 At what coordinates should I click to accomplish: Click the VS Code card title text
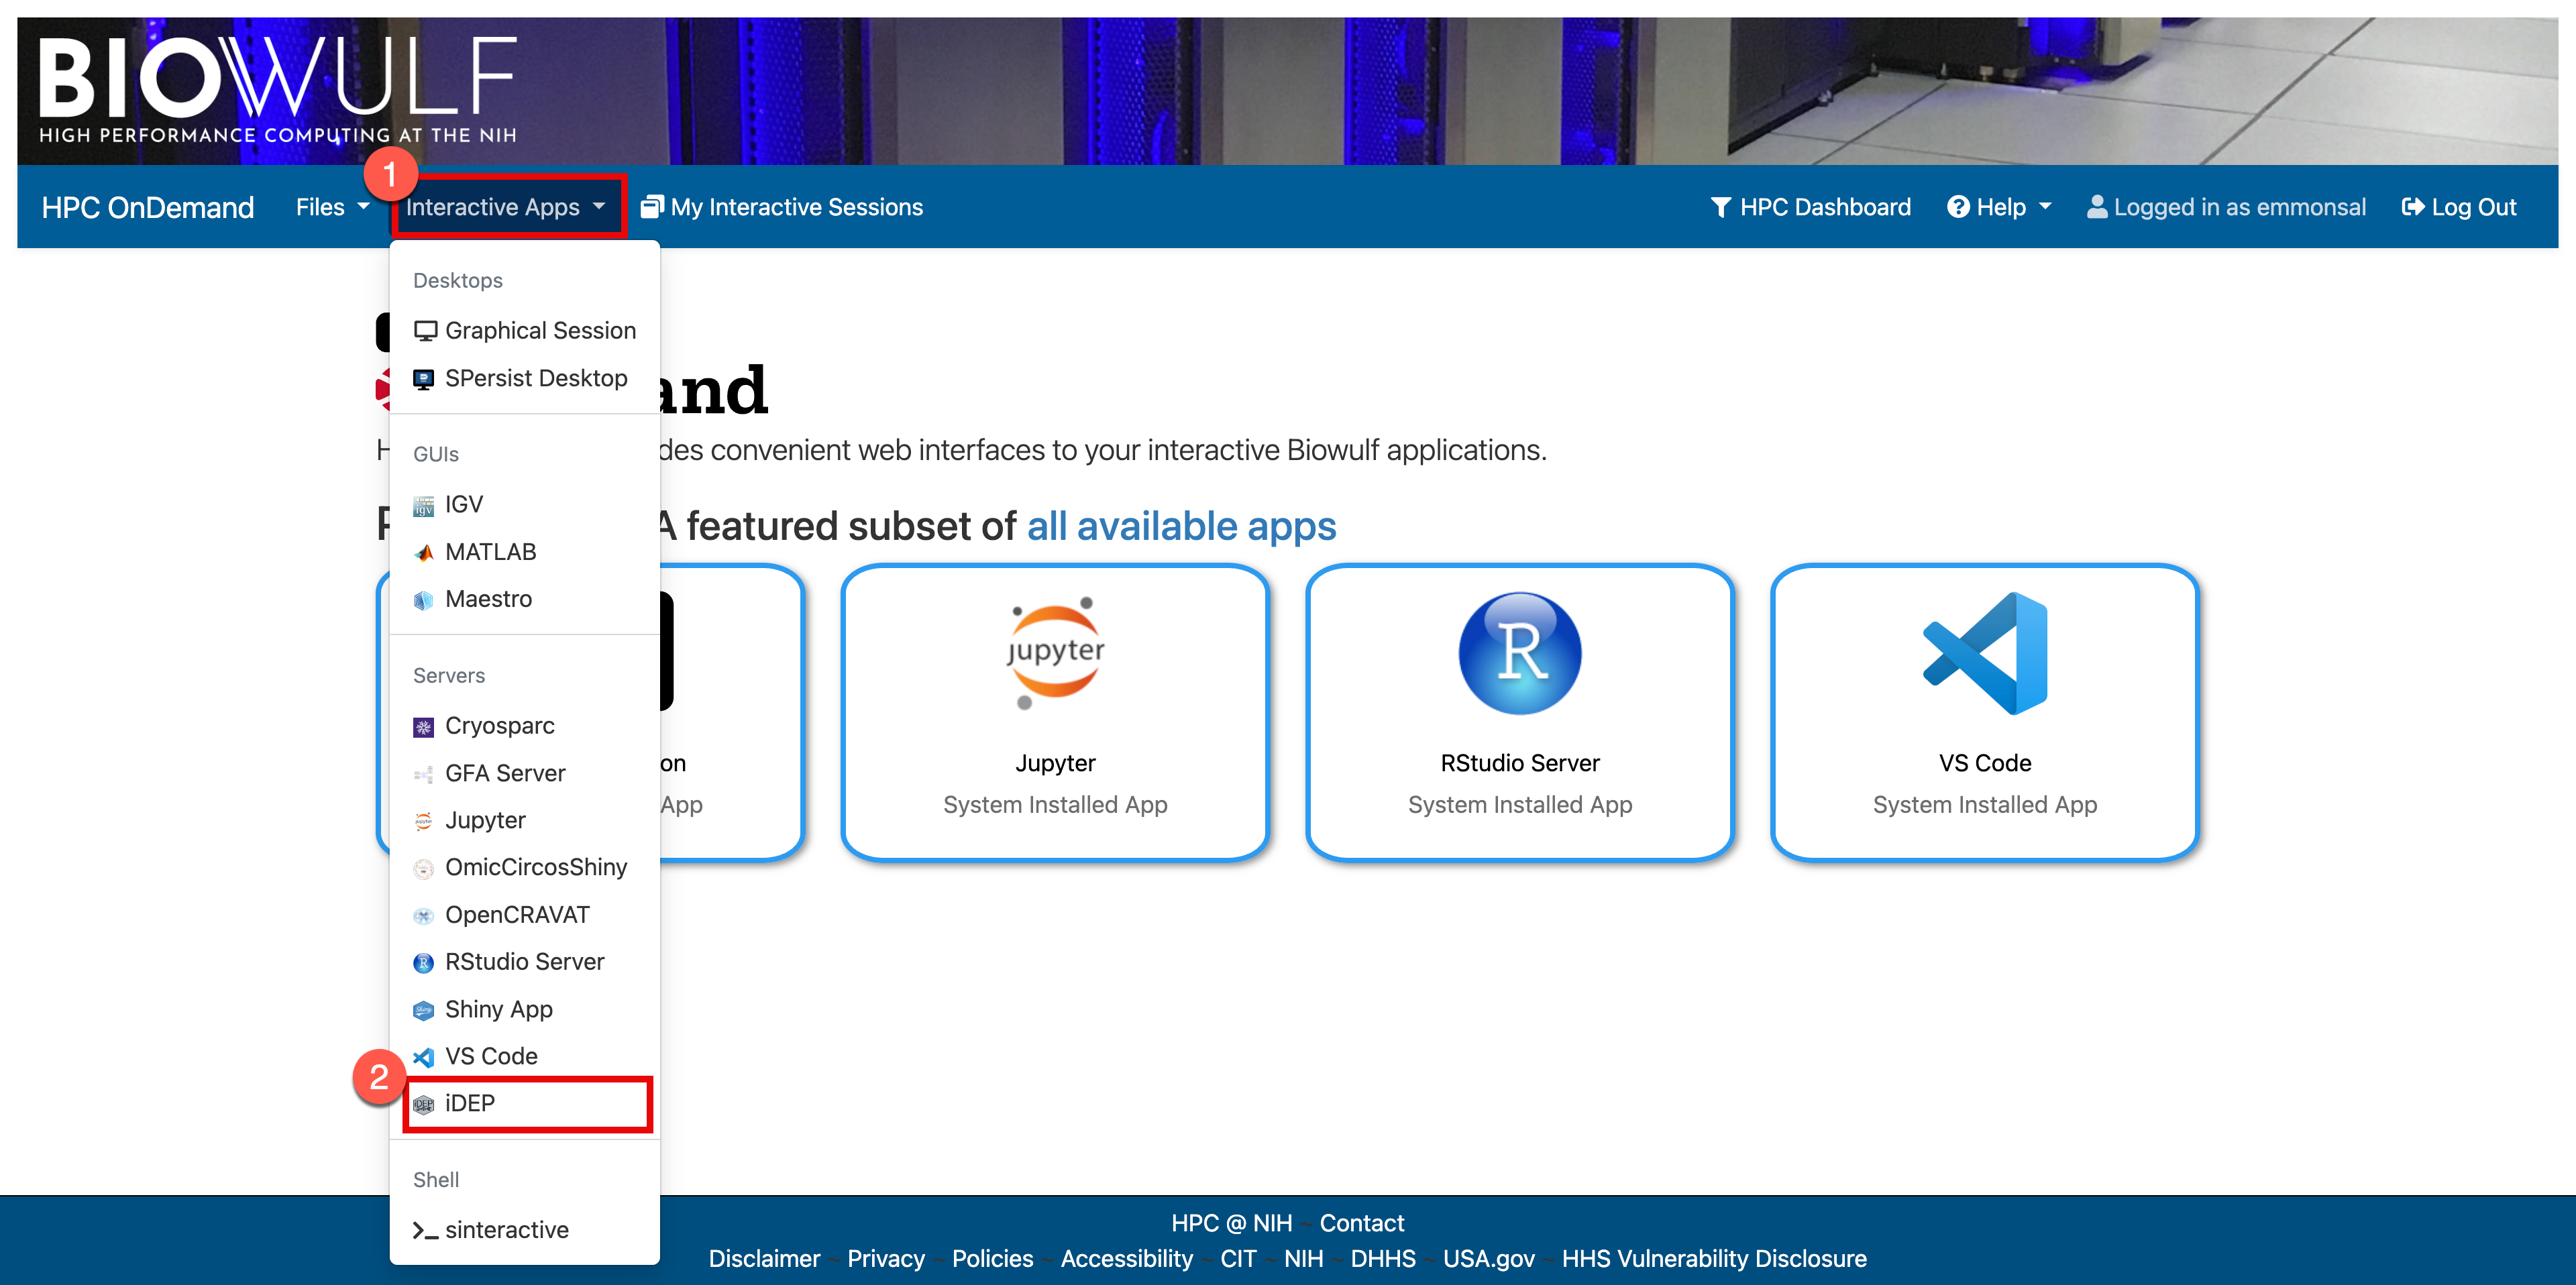point(1985,764)
